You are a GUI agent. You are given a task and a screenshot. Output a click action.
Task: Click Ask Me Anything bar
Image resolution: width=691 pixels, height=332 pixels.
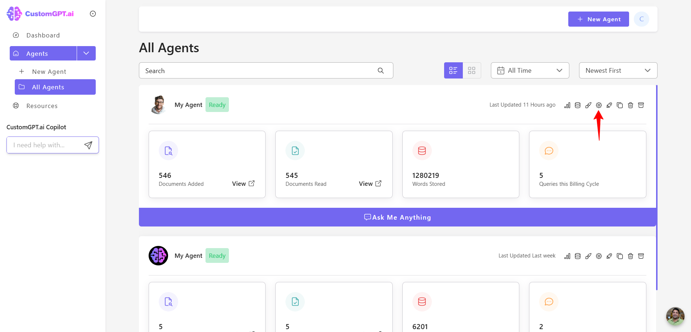pos(397,217)
